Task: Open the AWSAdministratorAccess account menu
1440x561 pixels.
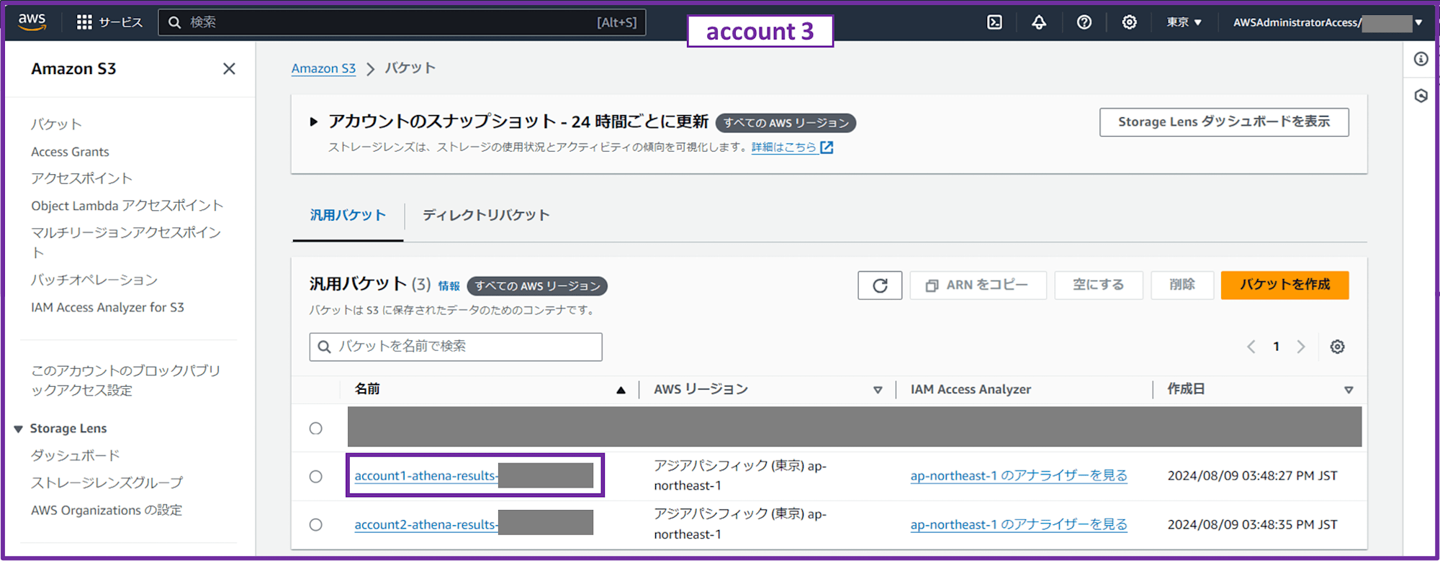Action: click(x=1328, y=22)
